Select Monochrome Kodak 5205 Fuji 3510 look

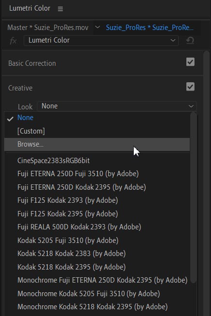(x=97, y=294)
